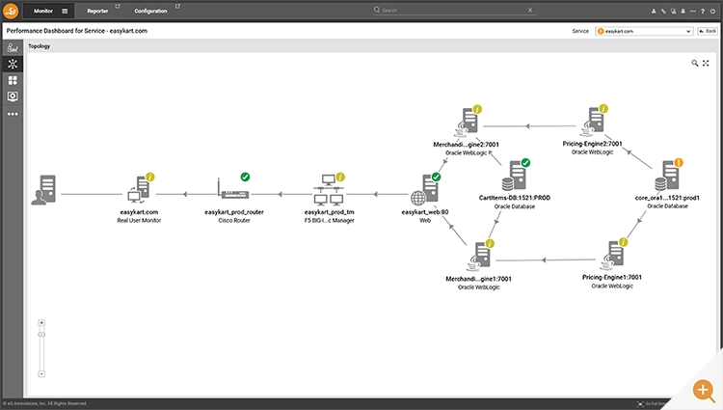Click the CartItems-DB:1521:PROD label
Screen dimensions: 723x410
click(x=515, y=198)
